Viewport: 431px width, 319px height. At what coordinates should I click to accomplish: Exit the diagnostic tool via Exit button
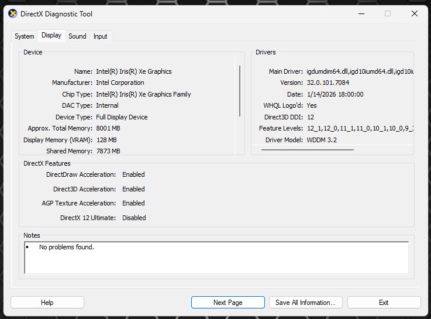pos(384,303)
